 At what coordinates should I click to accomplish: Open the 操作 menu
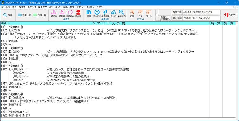8,7
